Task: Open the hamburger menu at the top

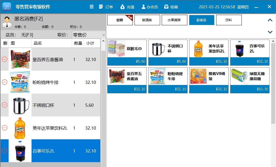Action: coord(92,7)
